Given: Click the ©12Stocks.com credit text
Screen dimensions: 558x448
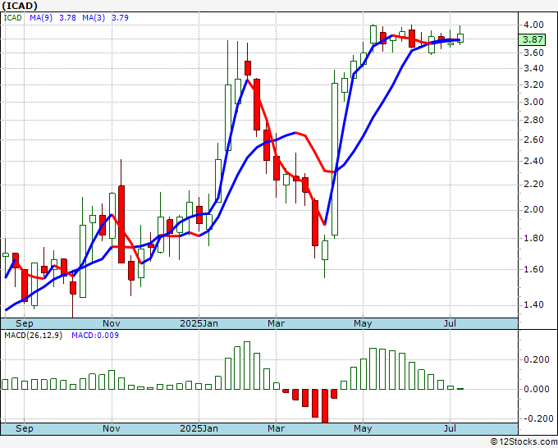Looking at the screenshot, I should click(524, 442).
